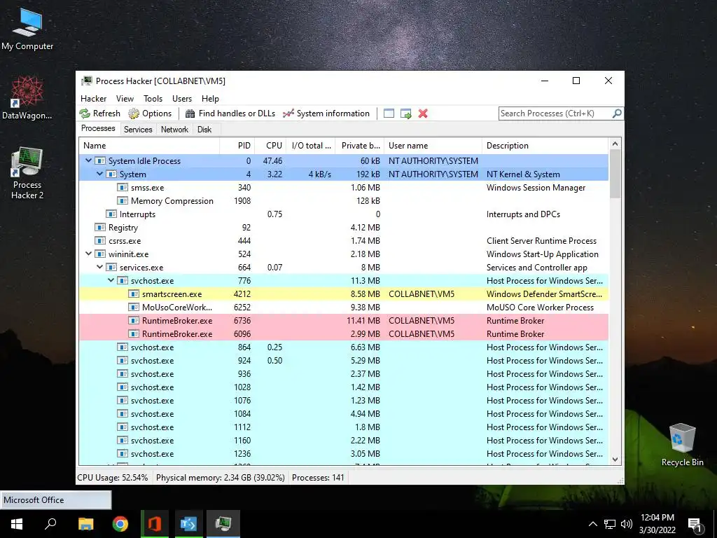The height and width of the screenshot is (538, 717).
Task: Collapse the System process node
Action: pos(99,174)
